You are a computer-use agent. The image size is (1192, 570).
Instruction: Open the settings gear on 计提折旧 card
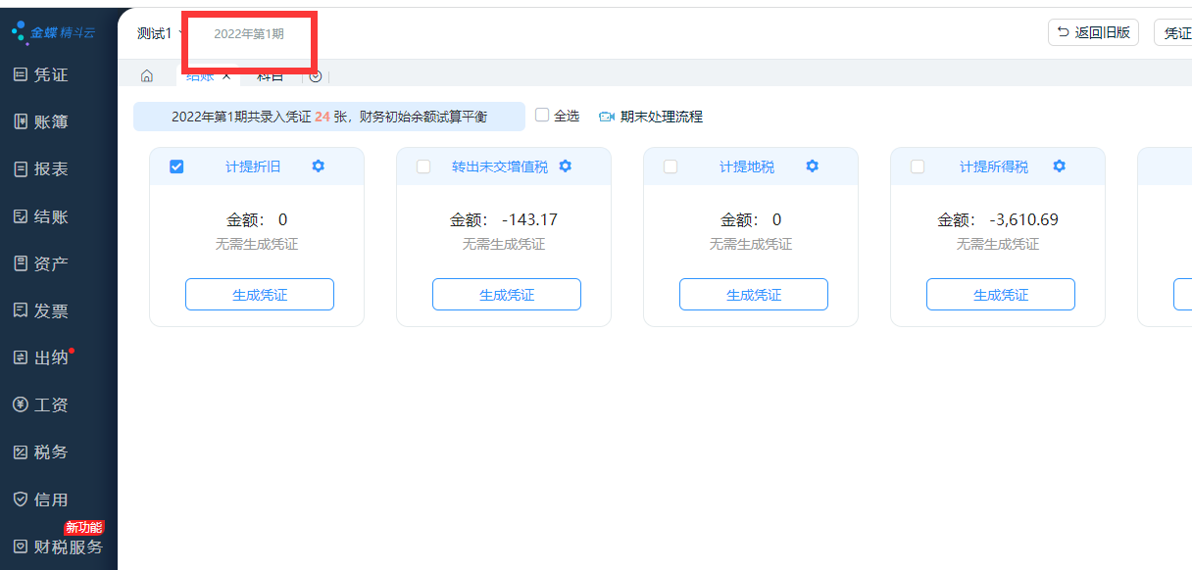[318, 166]
